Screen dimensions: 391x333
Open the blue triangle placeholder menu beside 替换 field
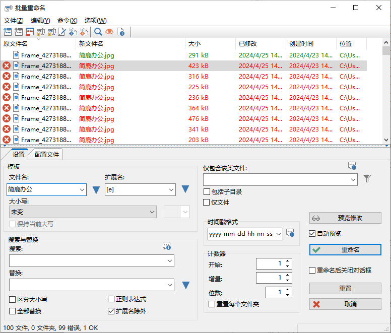186,285
